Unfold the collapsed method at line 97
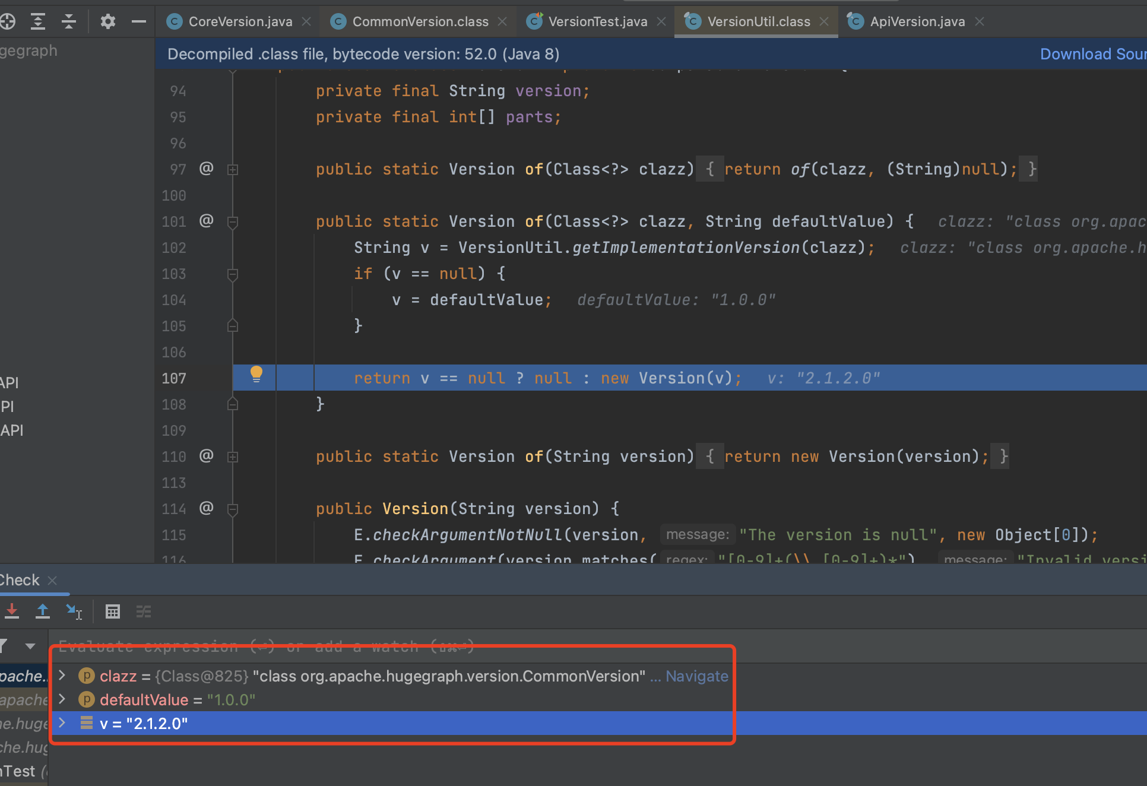Viewport: 1147px width, 786px height. (x=233, y=170)
